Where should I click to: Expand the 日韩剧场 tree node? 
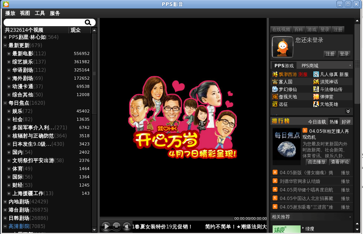click(x=5, y=218)
